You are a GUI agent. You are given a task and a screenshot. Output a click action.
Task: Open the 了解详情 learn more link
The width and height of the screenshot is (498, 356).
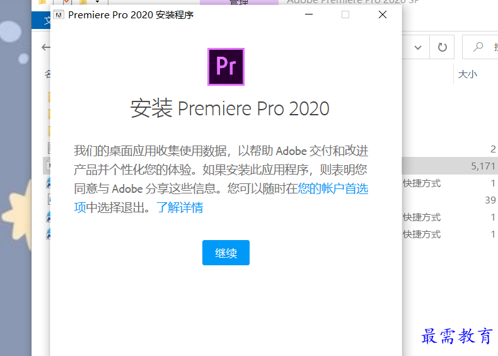(x=180, y=207)
